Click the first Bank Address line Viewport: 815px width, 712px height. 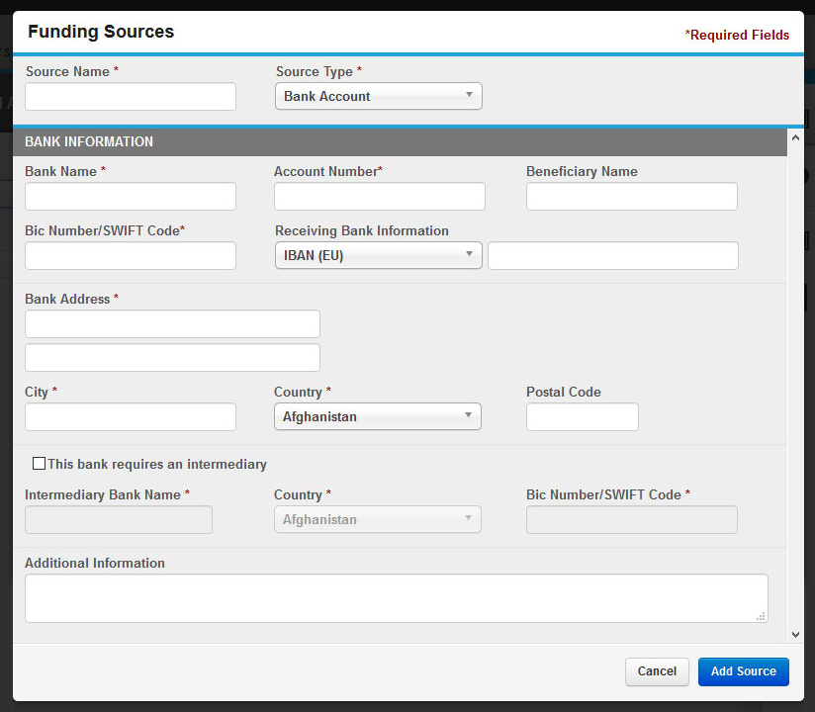pyautogui.click(x=172, y=323)
